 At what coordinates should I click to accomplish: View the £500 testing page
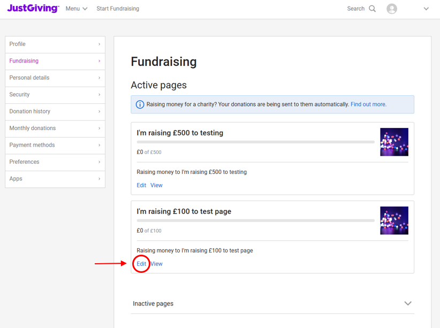click(156, 185)
